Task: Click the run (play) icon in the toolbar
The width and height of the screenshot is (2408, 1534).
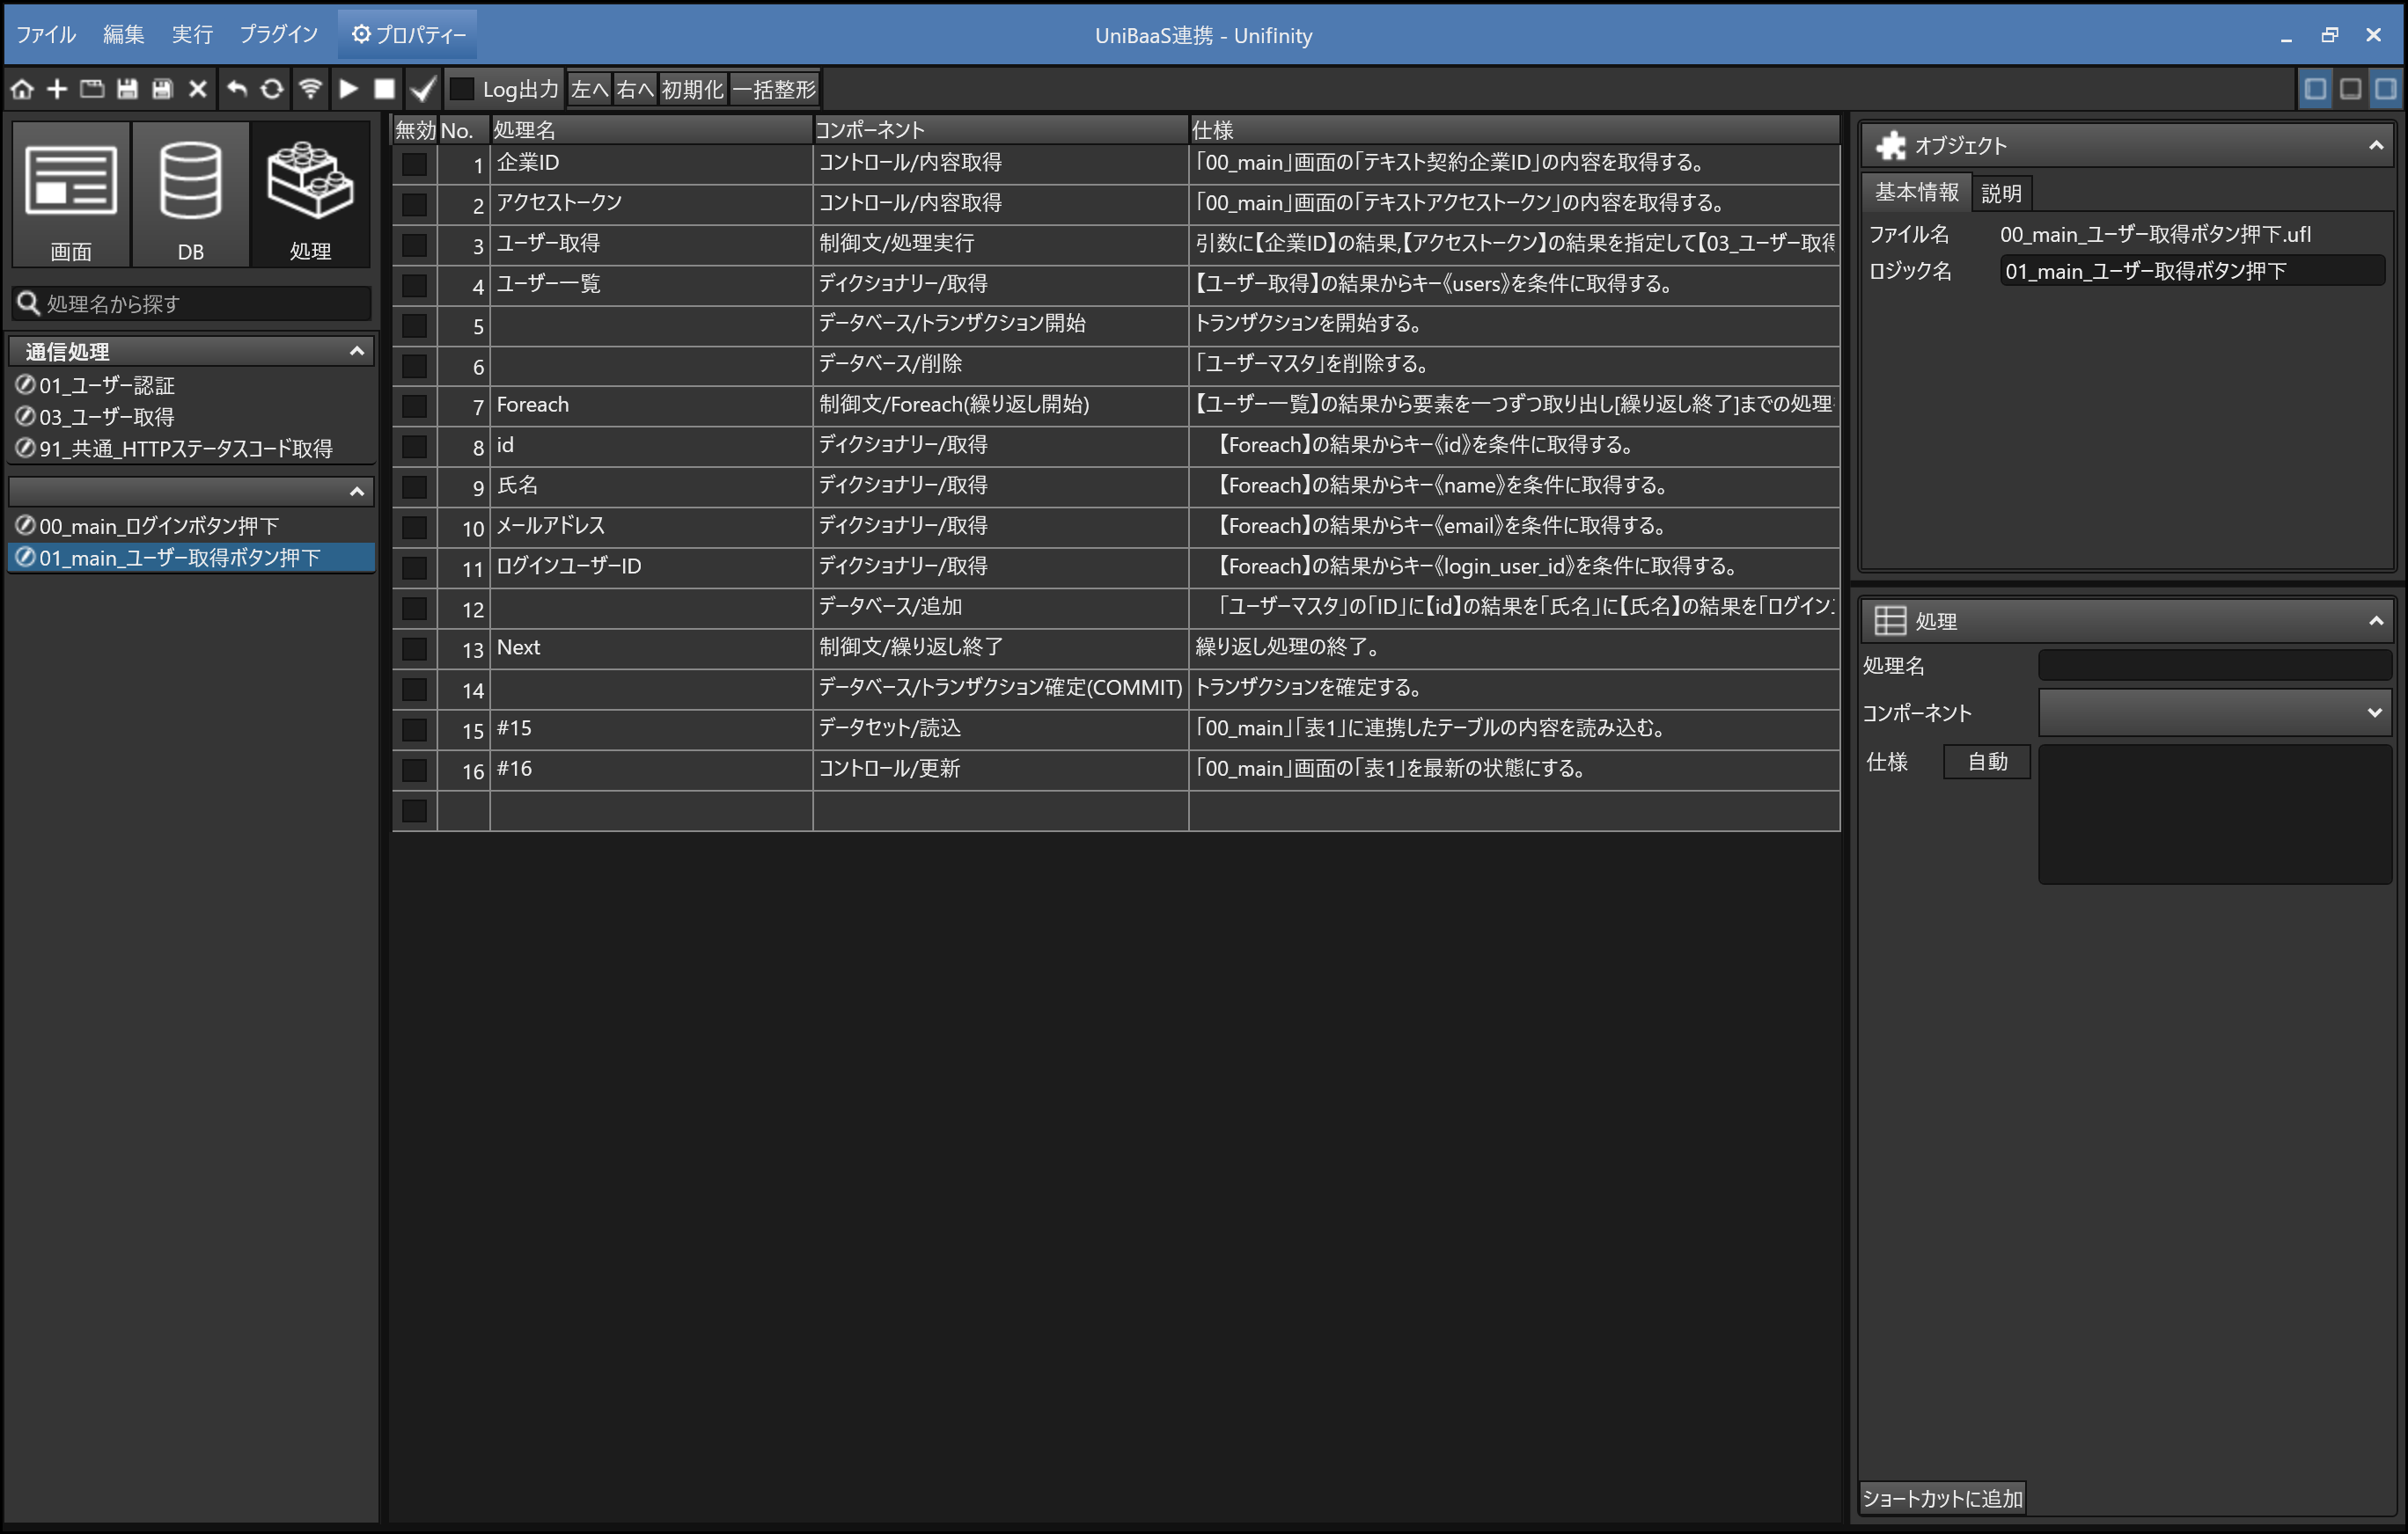Action: click(x=348, y=89)
